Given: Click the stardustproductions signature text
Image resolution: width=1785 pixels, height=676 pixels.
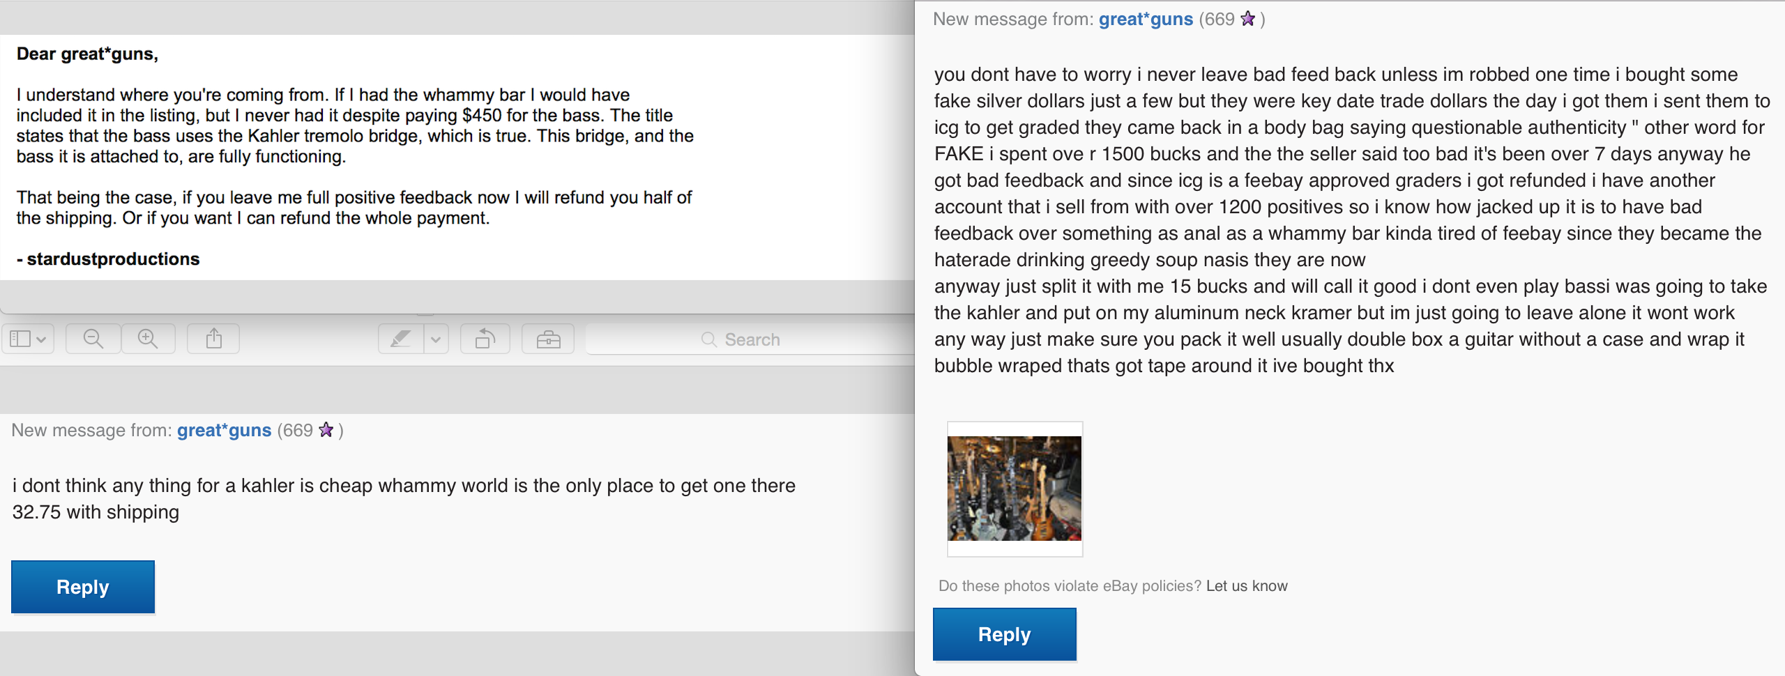Looking at the screenshot, I should pyautogui.click(x=113, y=259).
